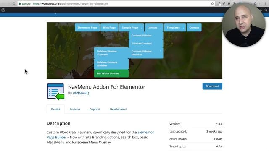The width and height of the screenshot is (269, 151).
Task: Switch to the Reviews tab
Action: [75, 109]
